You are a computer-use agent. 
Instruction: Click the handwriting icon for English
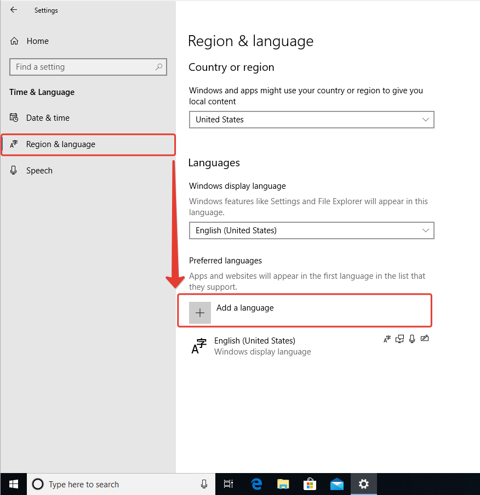[425, 339]
